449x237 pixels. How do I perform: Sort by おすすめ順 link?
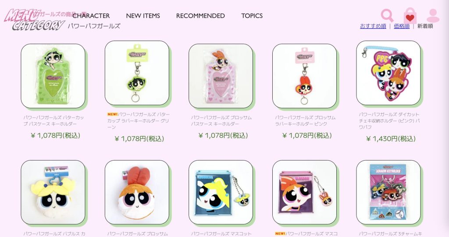pyautogui.click(x=373, y=26)
